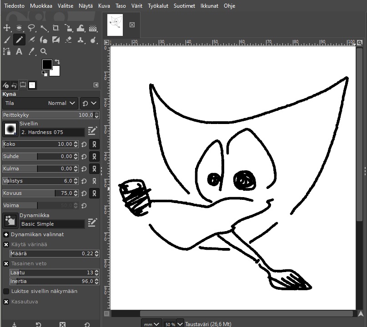This screenshot has height=327, width=367.
Task: Open the zoom percentage dropdown in status bar
Action: click(x=180, y=324)
